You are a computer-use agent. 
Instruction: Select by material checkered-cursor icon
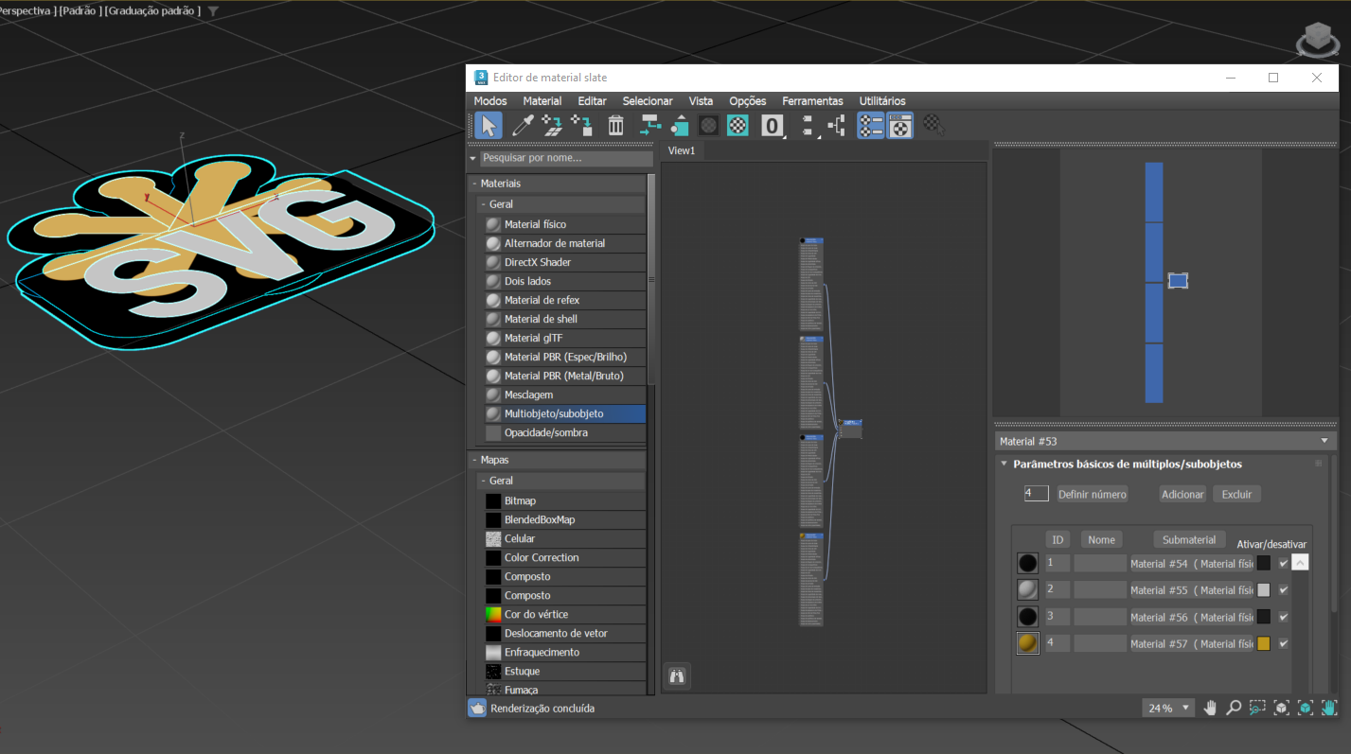(934, 124)
